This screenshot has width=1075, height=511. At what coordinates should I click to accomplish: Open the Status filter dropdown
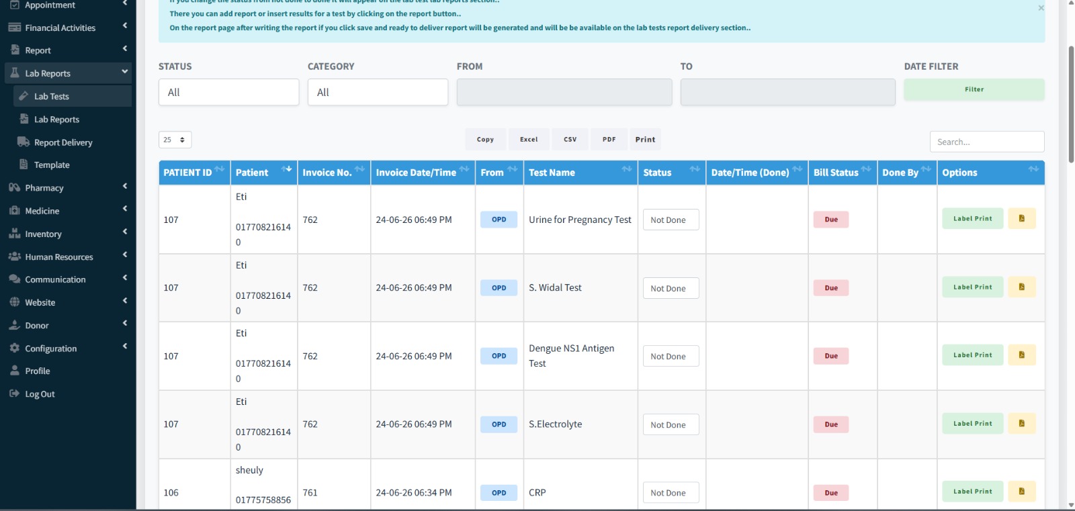coord(228,92)
